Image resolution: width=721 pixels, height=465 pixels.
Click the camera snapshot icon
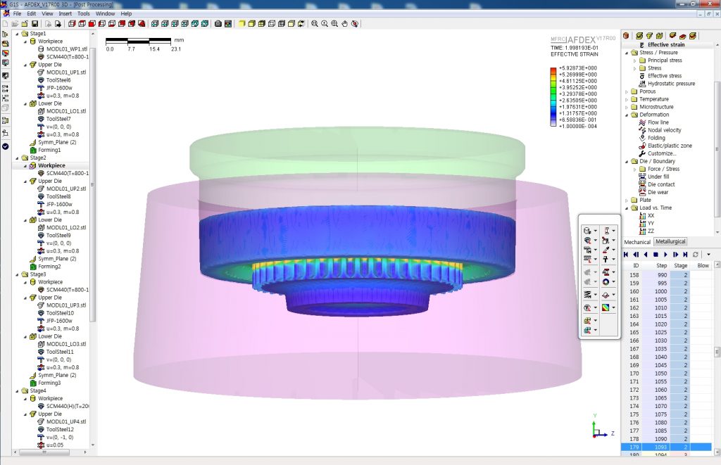click(x=218, y=23)
